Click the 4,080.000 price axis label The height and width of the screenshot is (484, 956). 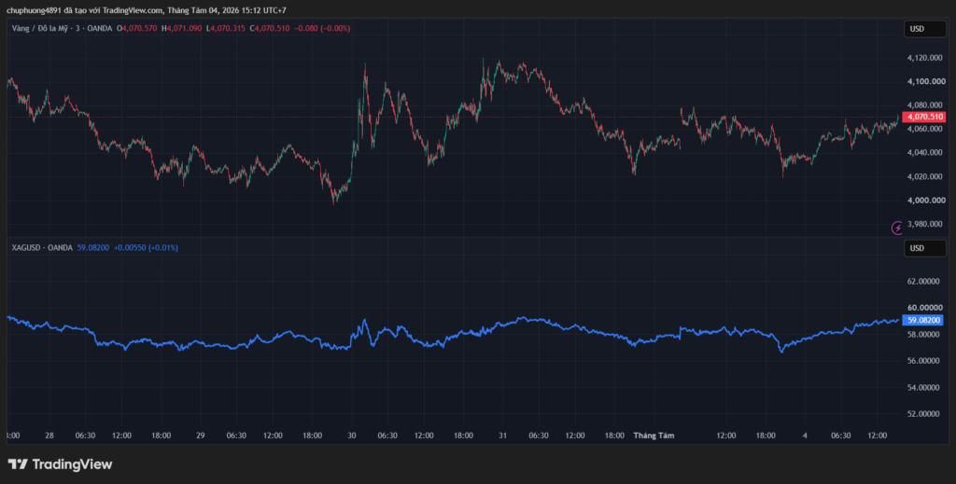coord(926,104)
